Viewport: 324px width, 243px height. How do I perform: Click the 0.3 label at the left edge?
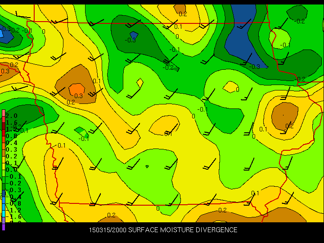pyautogui.click(x=5, y=71)
